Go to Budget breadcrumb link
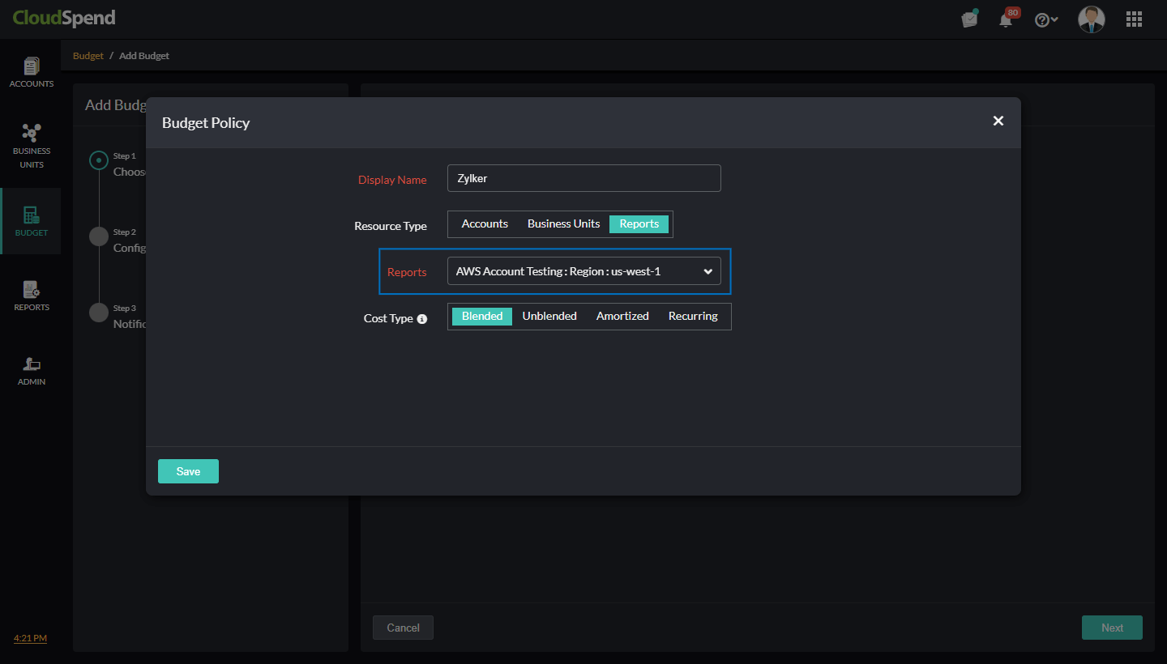 tap(88, 56)
